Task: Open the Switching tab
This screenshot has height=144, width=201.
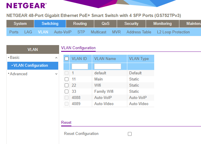Action: [x=50, y=24]
